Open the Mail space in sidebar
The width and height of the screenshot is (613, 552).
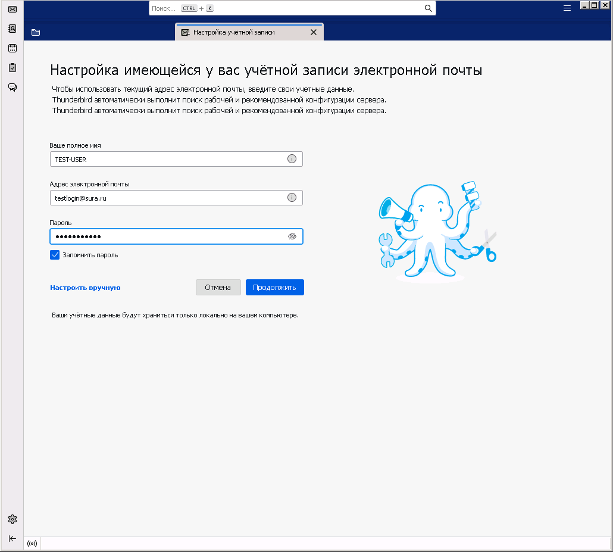click(12, 9)
